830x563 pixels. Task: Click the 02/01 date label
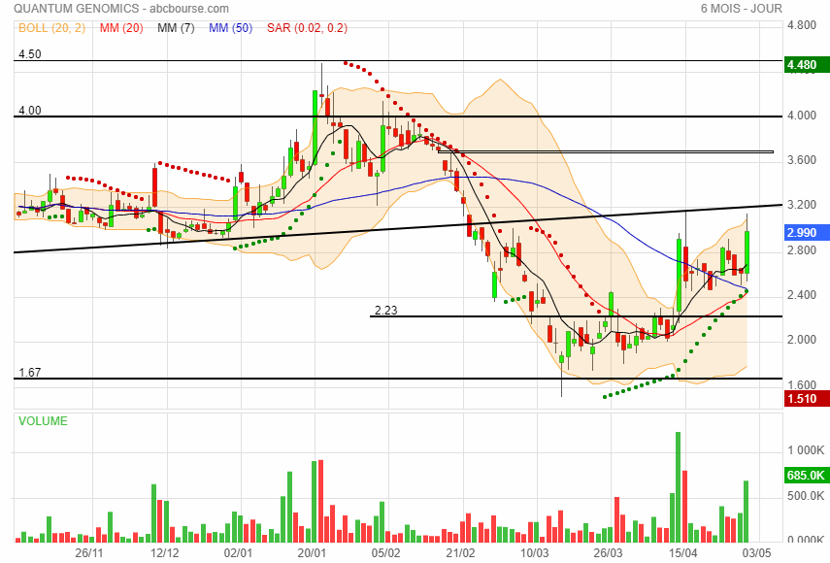click(x=238, y=553)
